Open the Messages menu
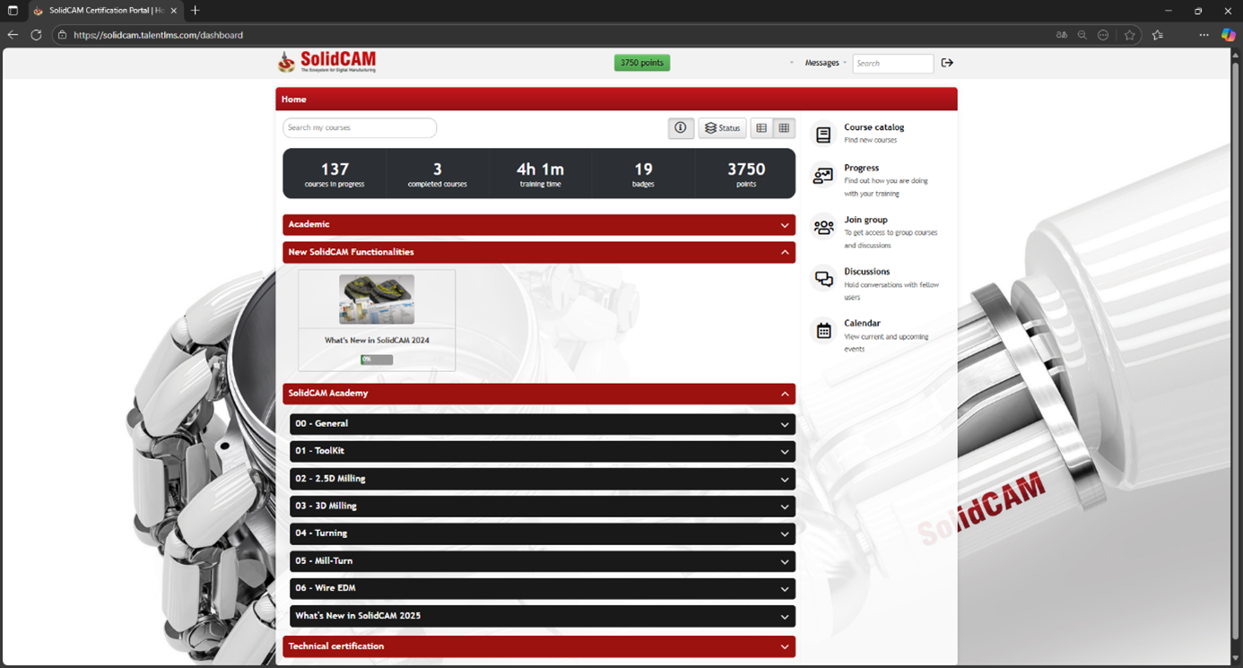The image size is (1243, 668). tap(824, 63)
